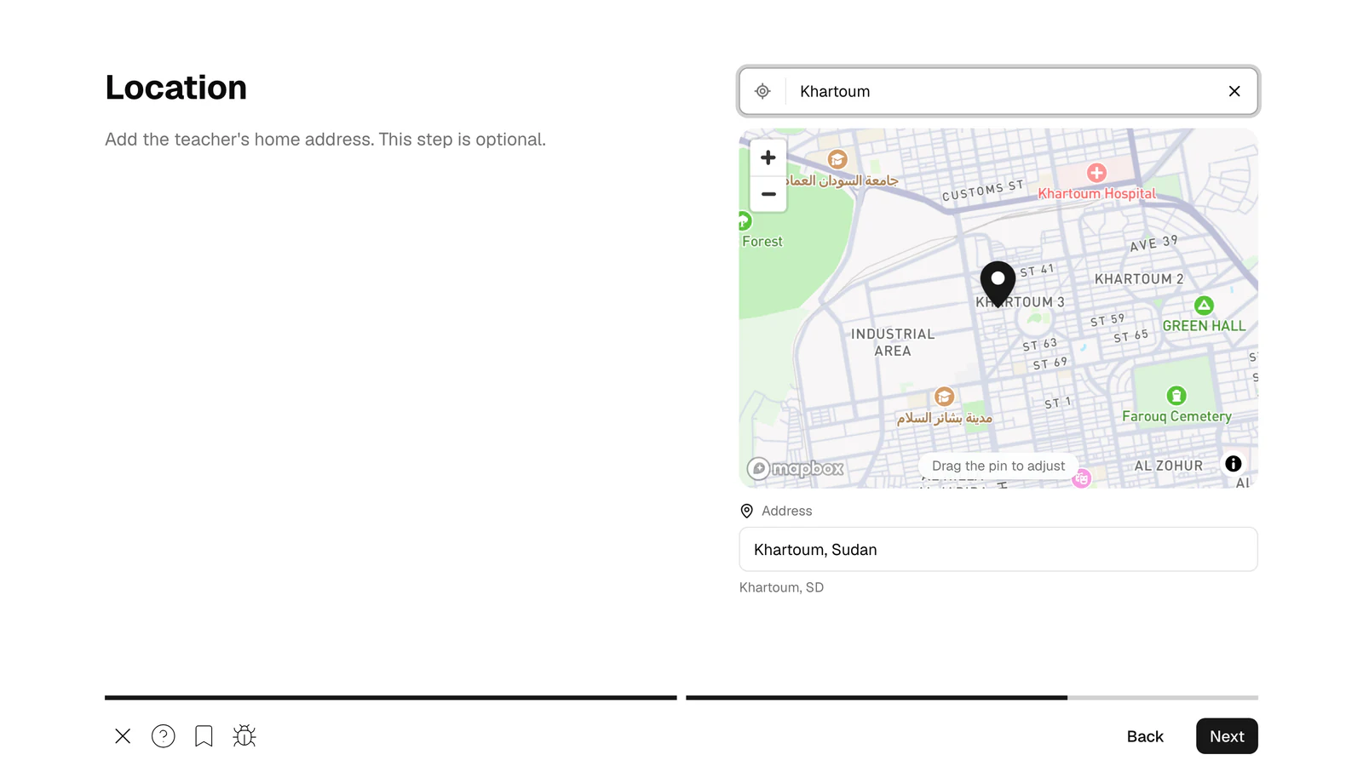Click the bug report icon
Image resolution: width=1363 pixels, height=772 pixels.
click(244, 736)
